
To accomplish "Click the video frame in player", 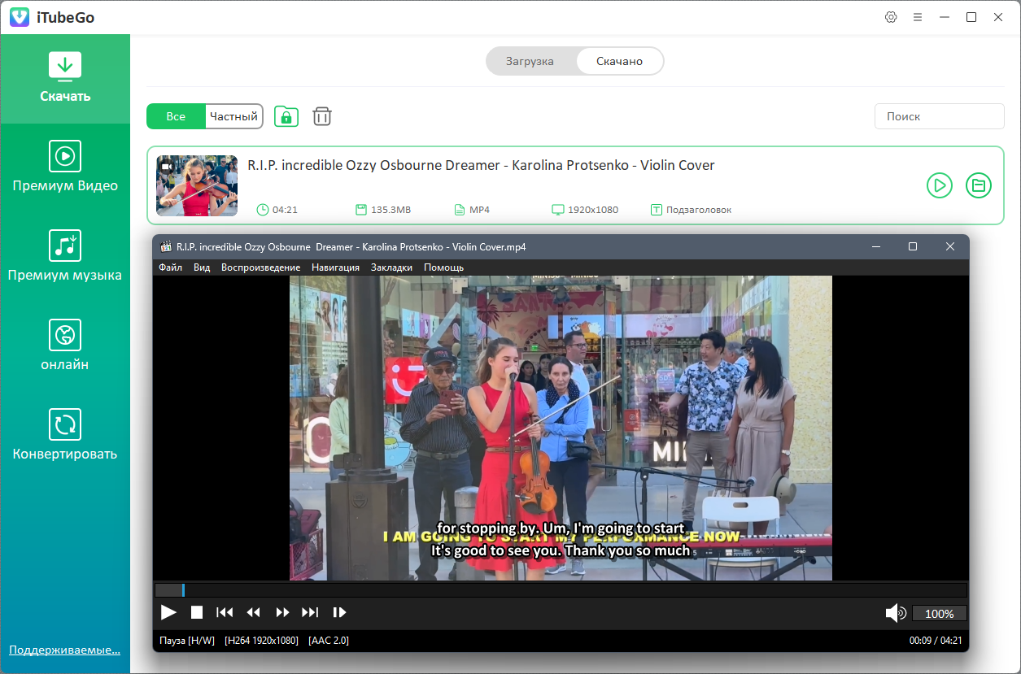I will [x=561, y=428].
